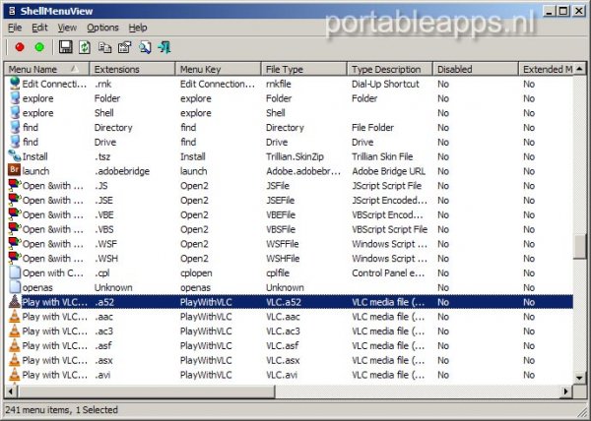Image resolution: width=591 pixels, height=421 pixels.
Task: Open the Options menu
Action: [x=102, y=28]
